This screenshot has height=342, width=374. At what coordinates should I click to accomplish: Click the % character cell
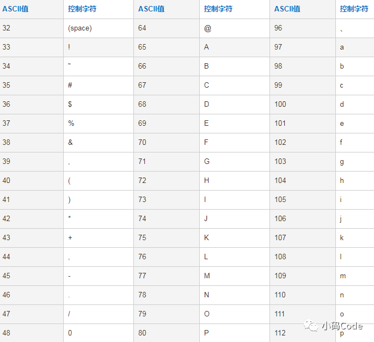(71, 123)
